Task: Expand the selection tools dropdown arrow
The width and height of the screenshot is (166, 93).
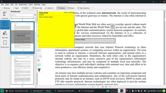Action: (x=92, y=8)
